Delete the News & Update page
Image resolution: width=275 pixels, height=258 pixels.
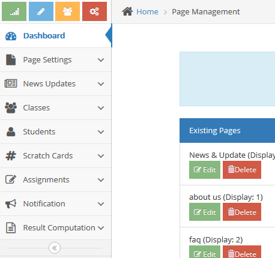tap(242, 170)
